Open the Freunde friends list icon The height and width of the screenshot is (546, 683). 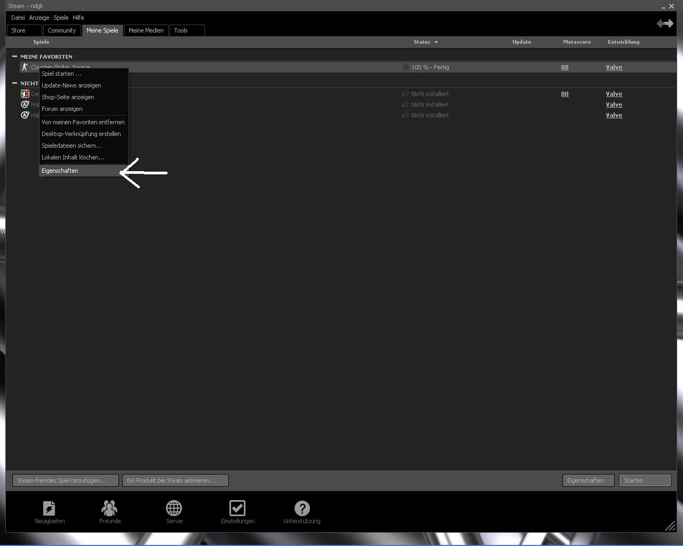coord(109,509)
